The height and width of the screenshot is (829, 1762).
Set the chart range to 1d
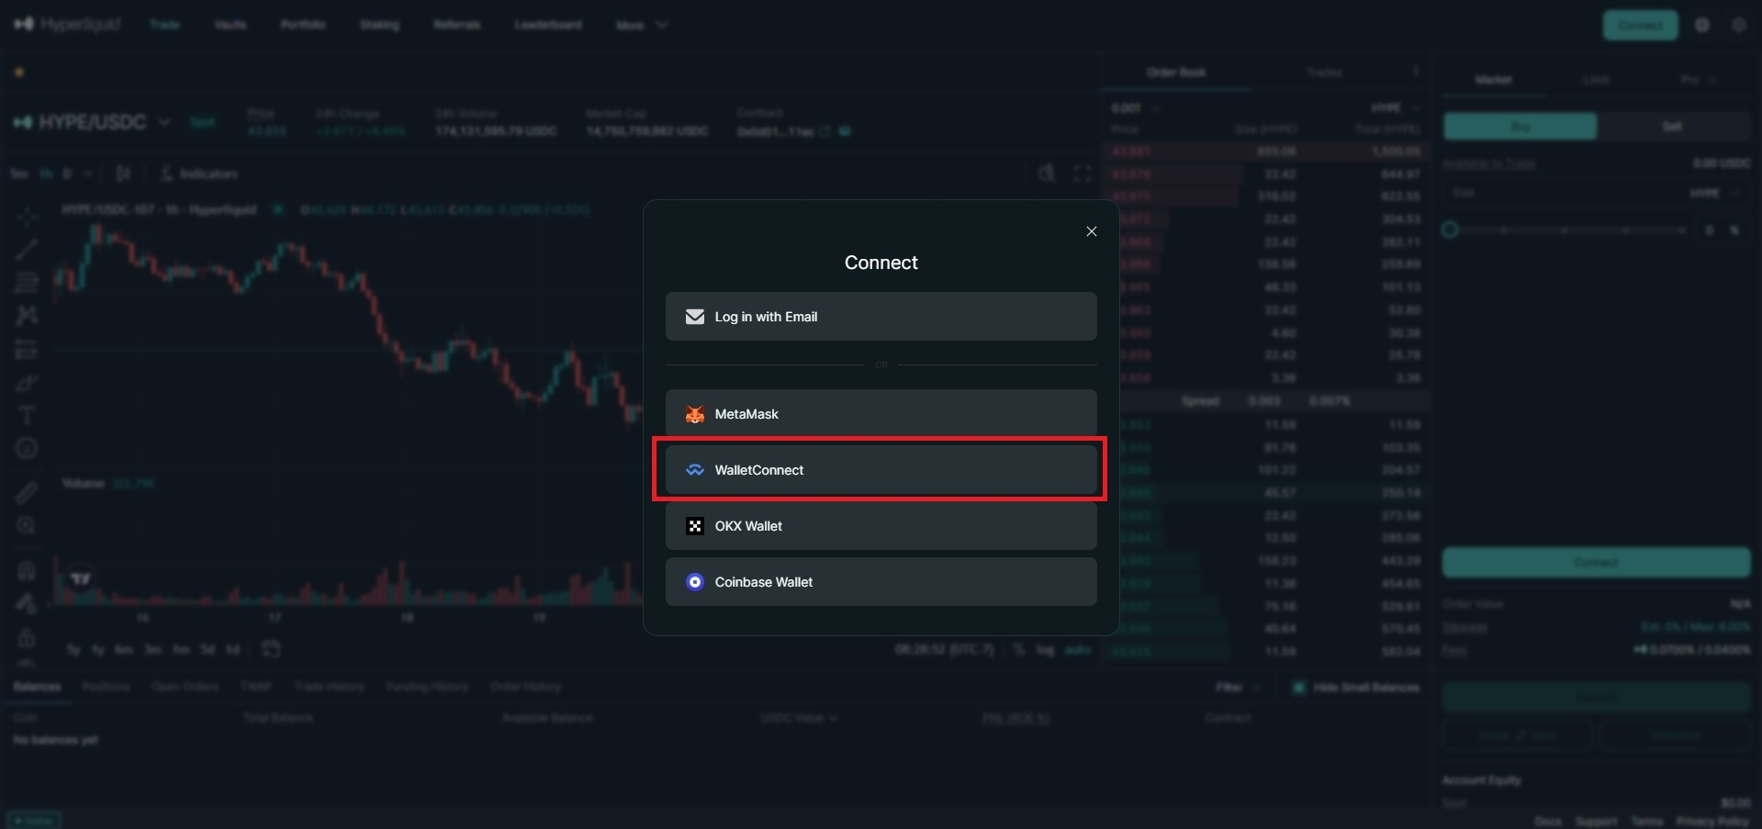(x=233, y=649)
